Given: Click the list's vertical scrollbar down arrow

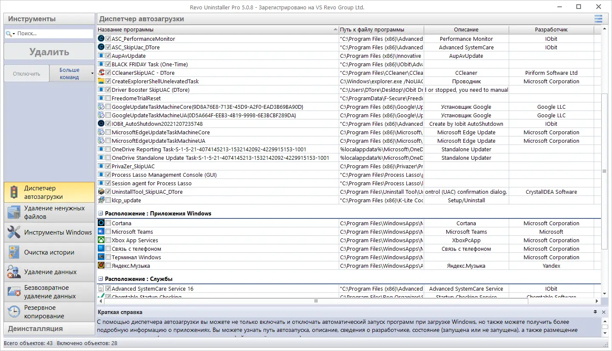Looking at the screenshot, I should click(x=604, y=293).
